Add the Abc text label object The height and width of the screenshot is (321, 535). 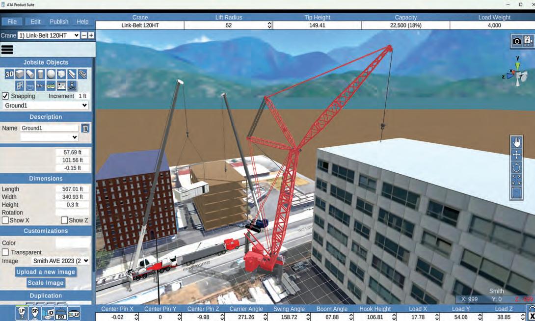41,85
